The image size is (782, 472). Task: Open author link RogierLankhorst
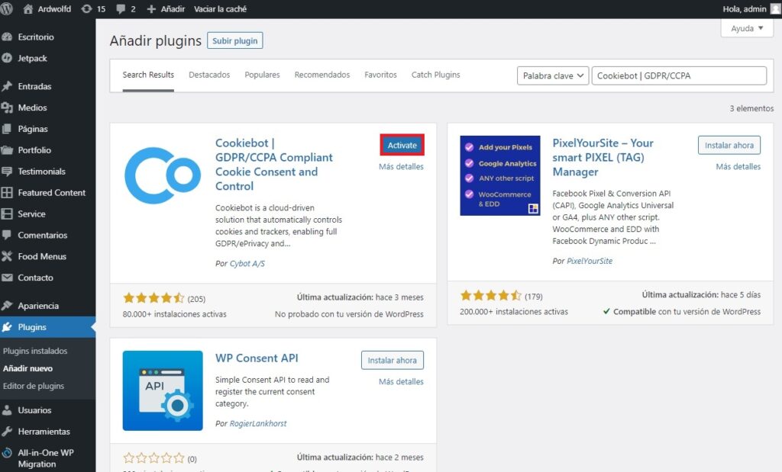pos(258,424)
